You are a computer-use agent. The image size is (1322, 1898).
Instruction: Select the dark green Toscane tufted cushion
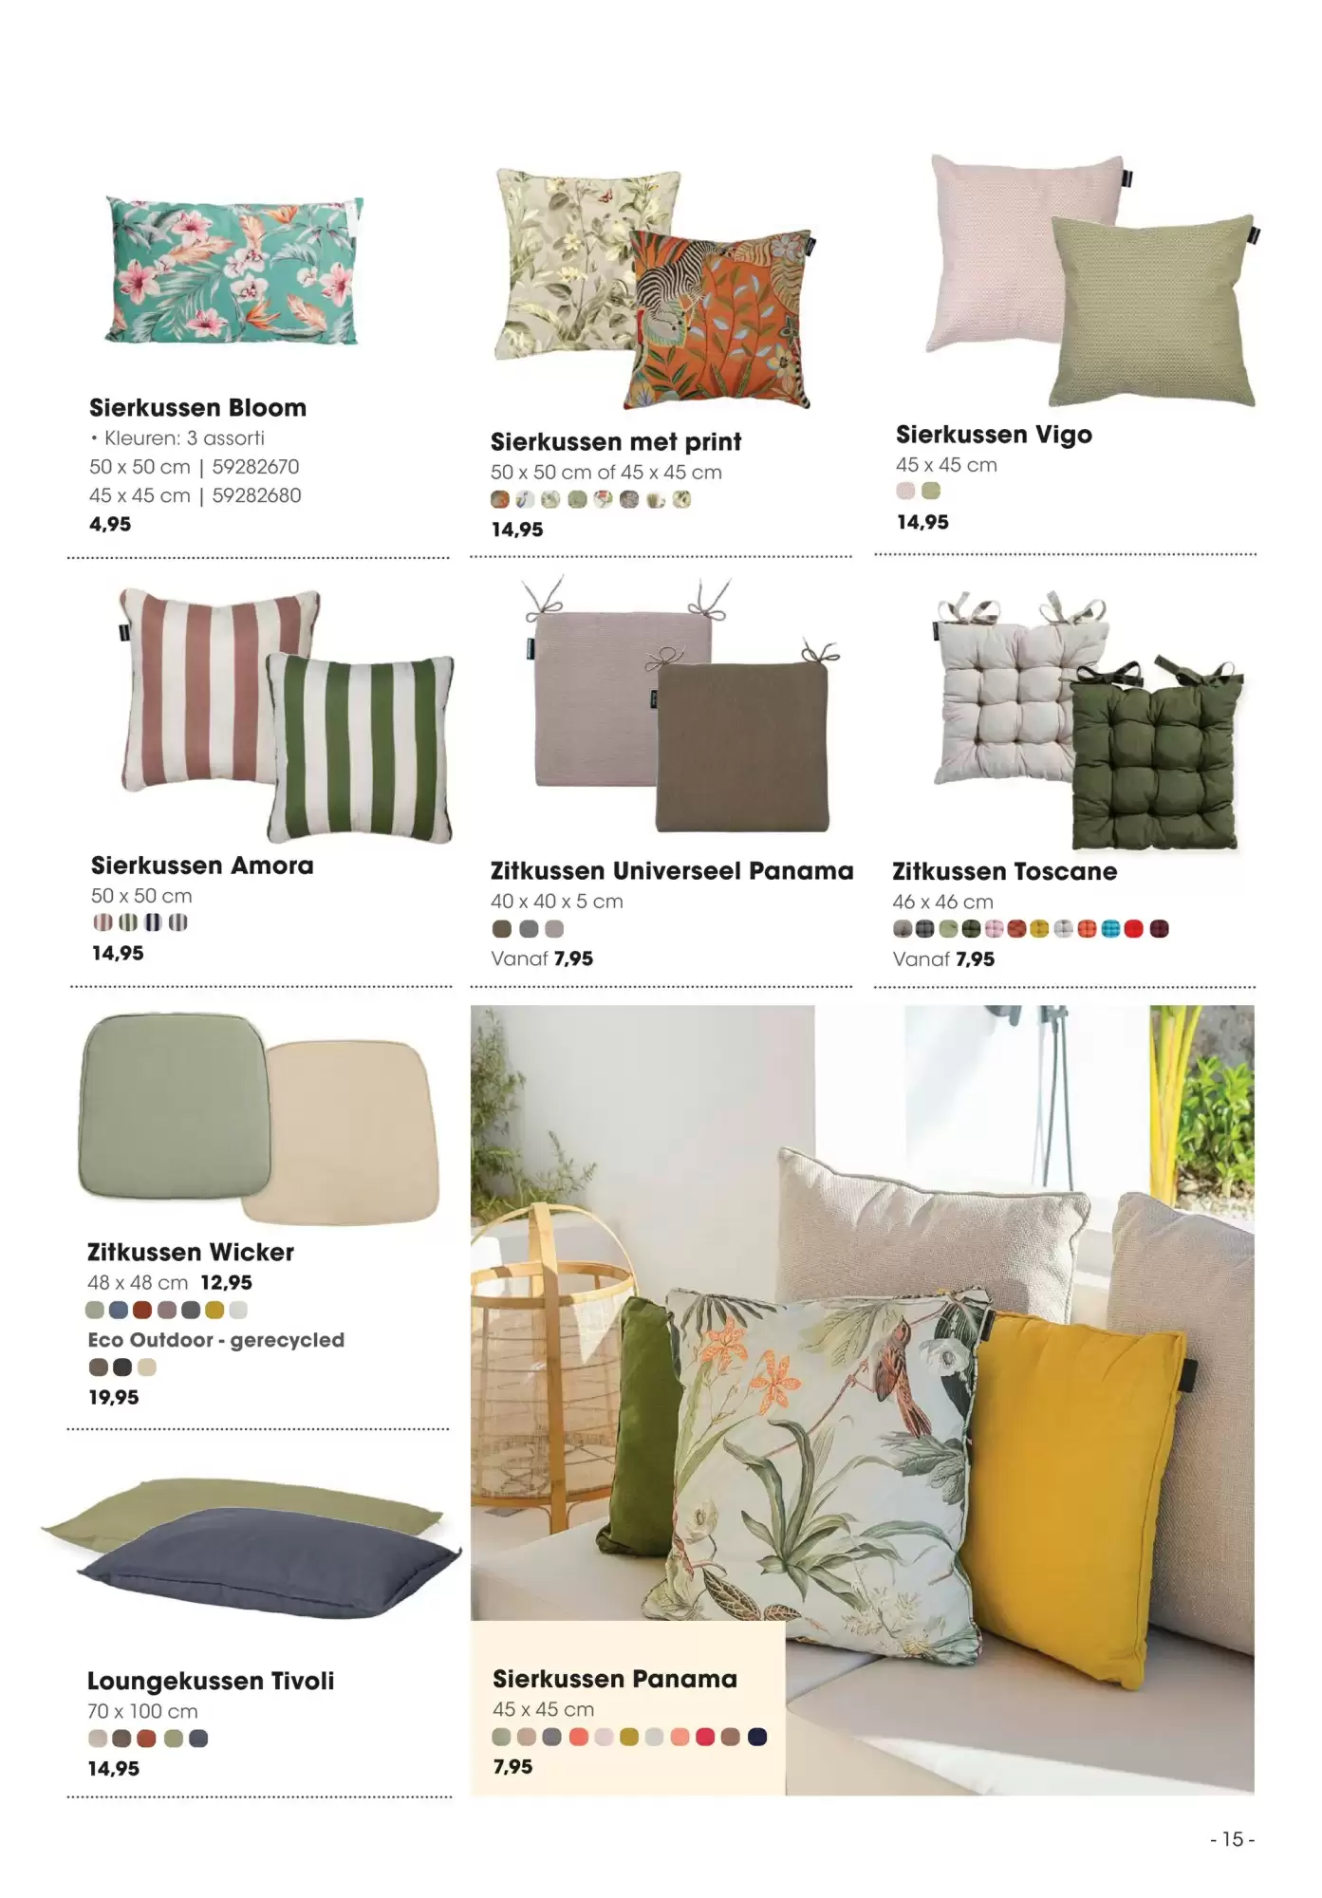tap(1156, 753)
